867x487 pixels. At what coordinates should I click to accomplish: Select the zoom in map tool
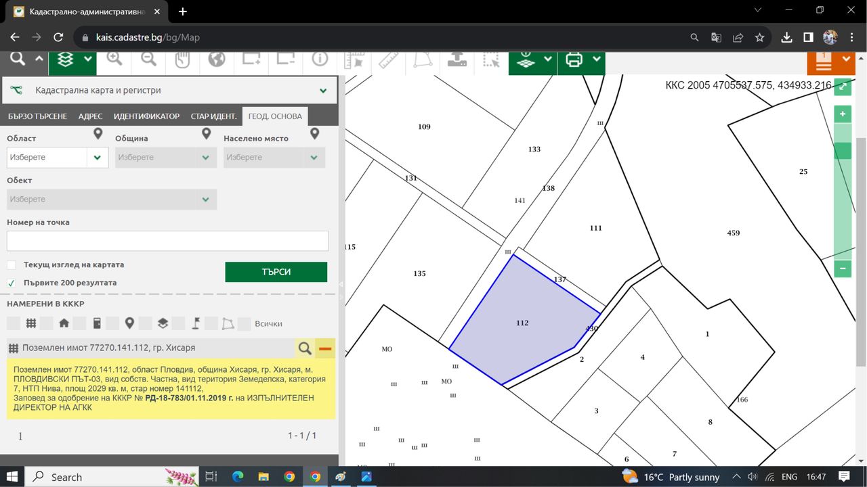(114, 60)
